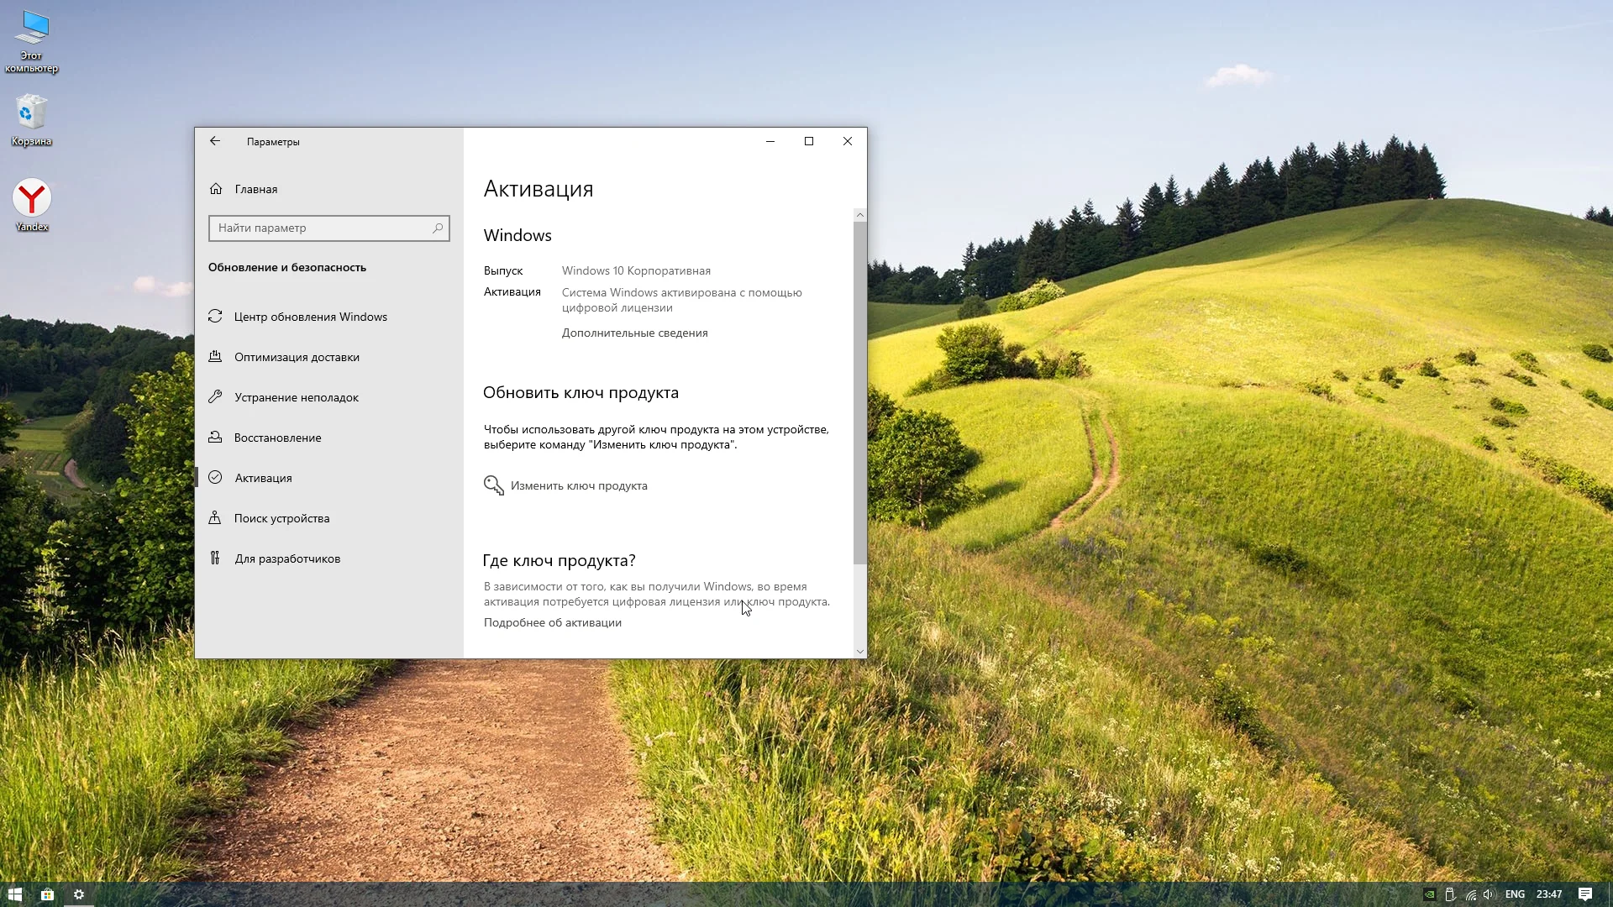This screenshot has height=907, width=1613.
Task: Select Поиск устройства in the sidebar
Action: (x=281, y=518)
